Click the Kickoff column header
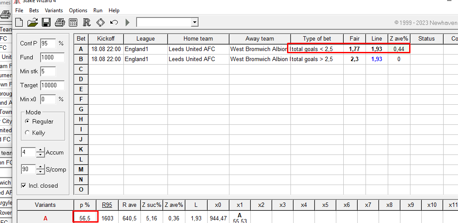The image size is (458, 223). click(x=106, y=38)
